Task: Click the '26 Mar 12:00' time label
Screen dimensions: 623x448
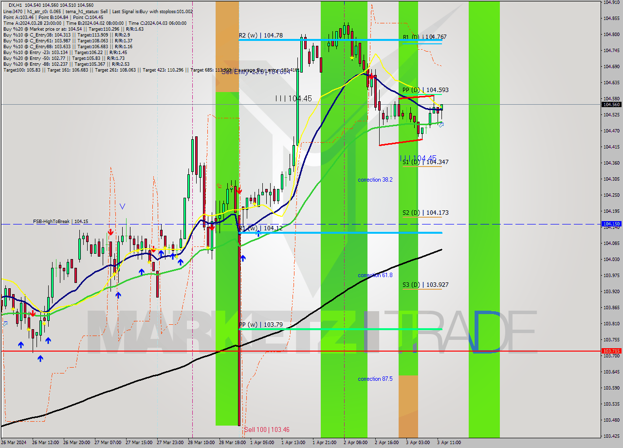Action: pyautogui.click(x=45, y=443)
